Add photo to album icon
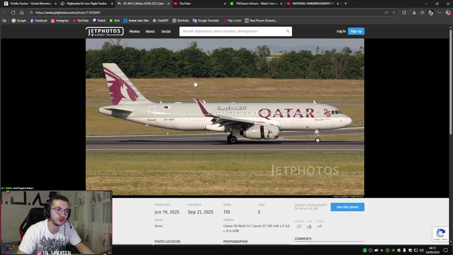This screenshot has width=453, height=255. (x=299, y=227)
